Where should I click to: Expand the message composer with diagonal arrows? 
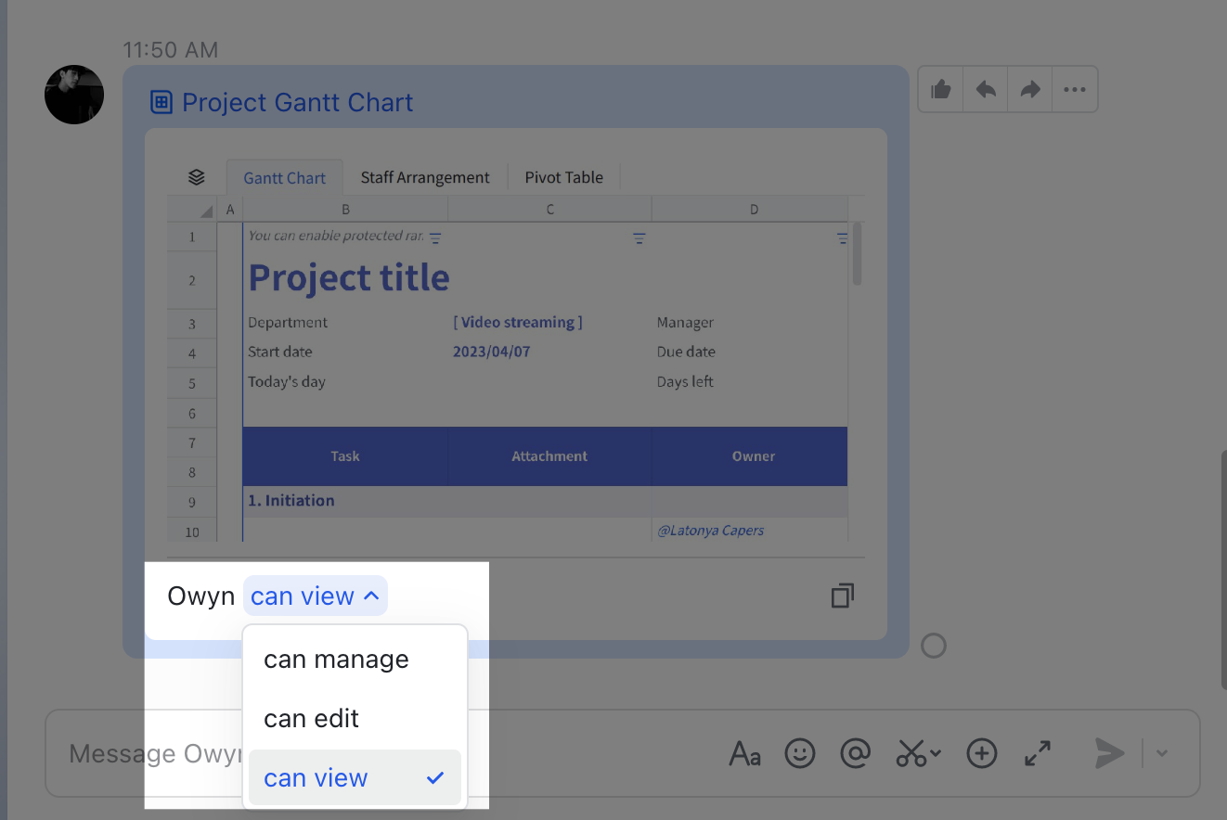pos(1037,753)
